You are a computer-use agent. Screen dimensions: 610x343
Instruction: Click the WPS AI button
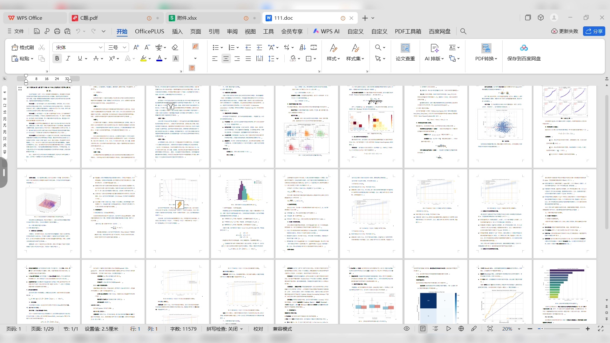(326, 31)
